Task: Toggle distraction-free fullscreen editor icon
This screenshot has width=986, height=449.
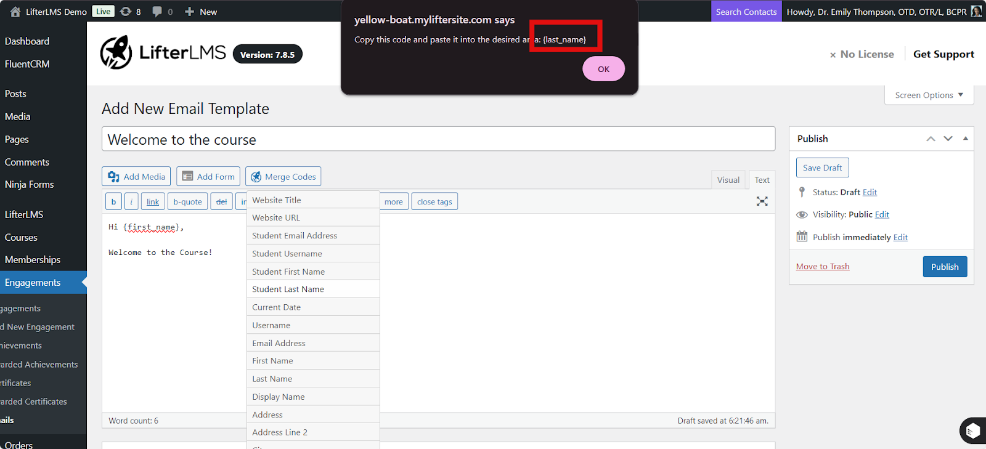Action: click(x=762, y=201)
